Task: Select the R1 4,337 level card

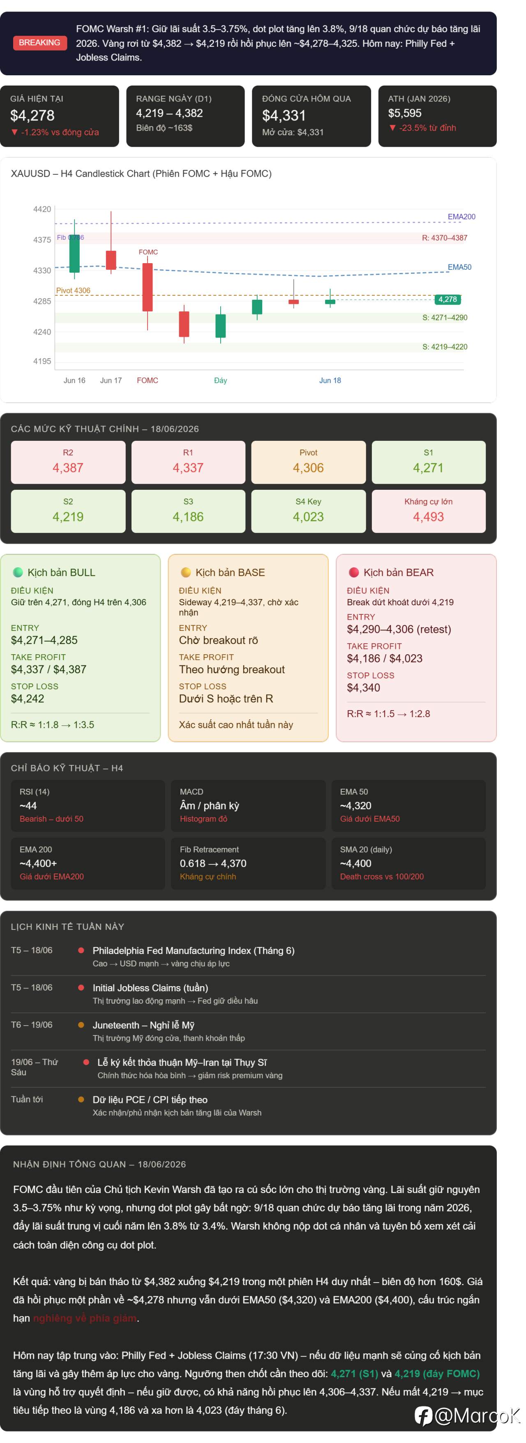Action: pyautogui.click(x=188, y=462)
